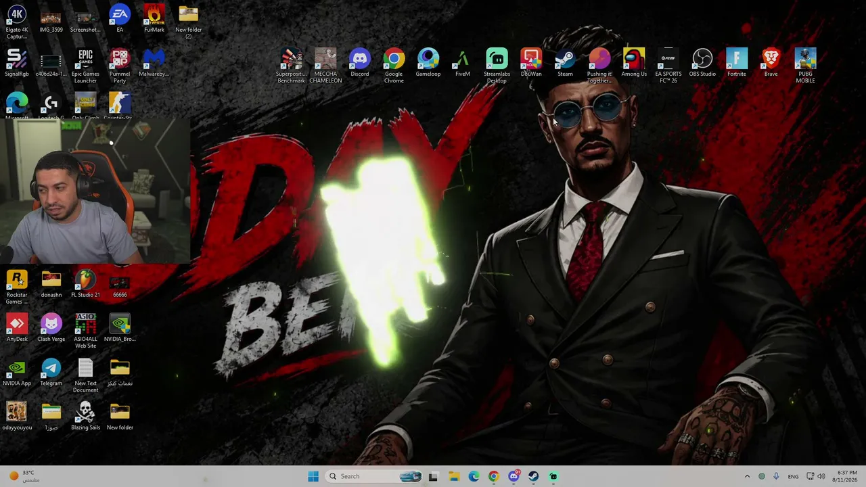Open the NVIDIA App shortcut
This screenshot has height=487, width=866.
coord(17,372)
